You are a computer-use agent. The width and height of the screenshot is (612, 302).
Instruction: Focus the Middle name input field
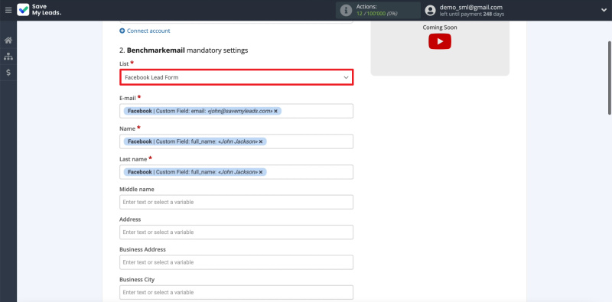pyautogui.click(x=236, y=202)
